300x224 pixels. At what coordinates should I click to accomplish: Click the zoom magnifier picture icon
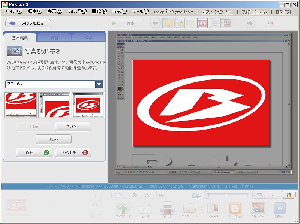point(196,195)
